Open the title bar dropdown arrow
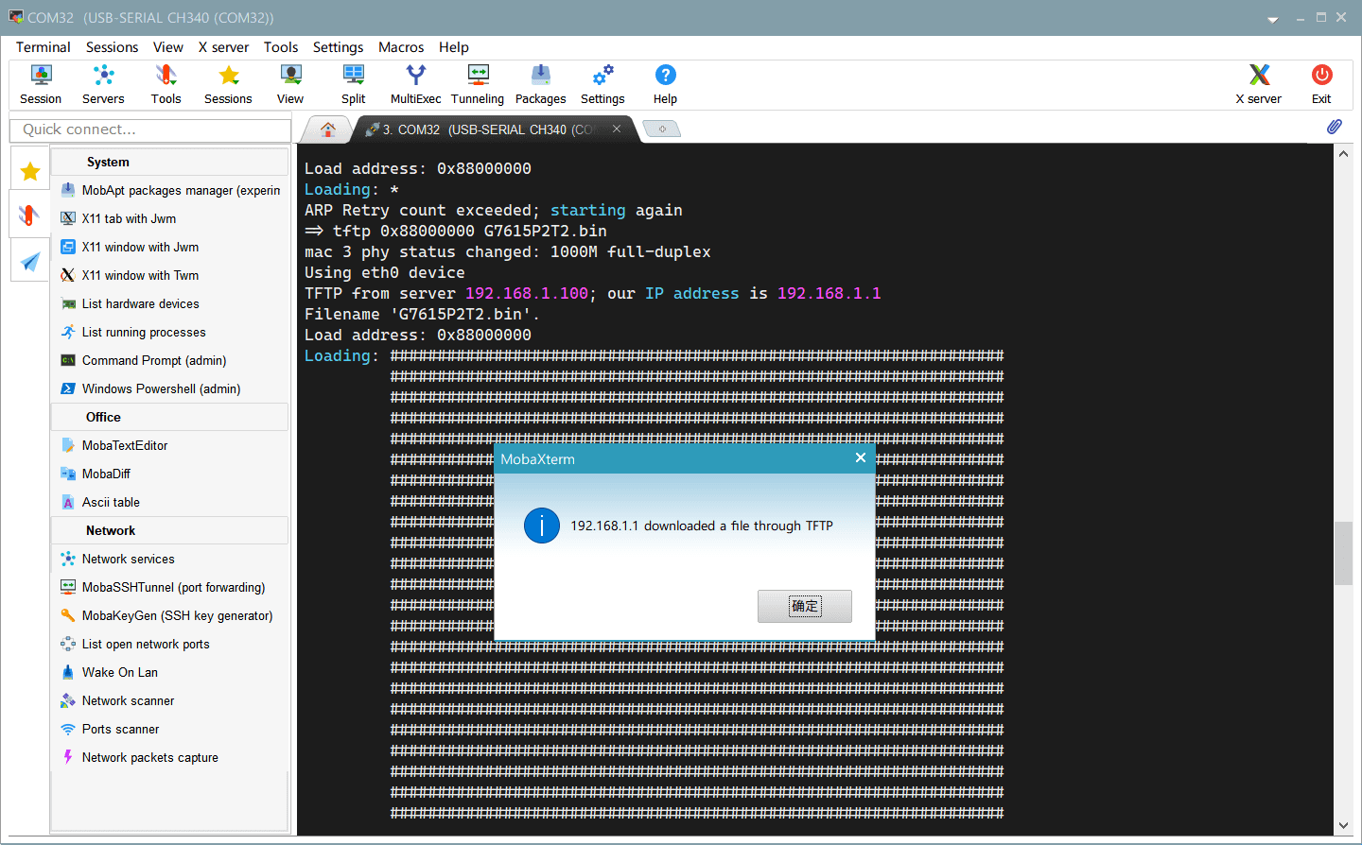1362x845 pixels. 1273,19
